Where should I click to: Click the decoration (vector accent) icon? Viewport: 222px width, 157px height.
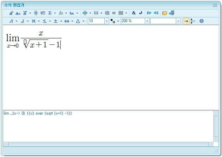pyautogui.click(x=25, y=13)
